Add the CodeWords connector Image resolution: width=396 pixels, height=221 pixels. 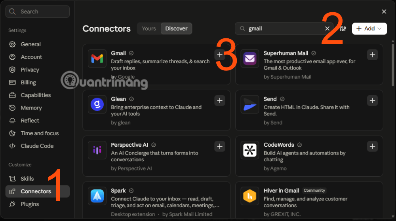tap(372, 146)
